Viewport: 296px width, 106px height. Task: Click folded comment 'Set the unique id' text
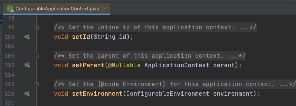click(155, 28)
